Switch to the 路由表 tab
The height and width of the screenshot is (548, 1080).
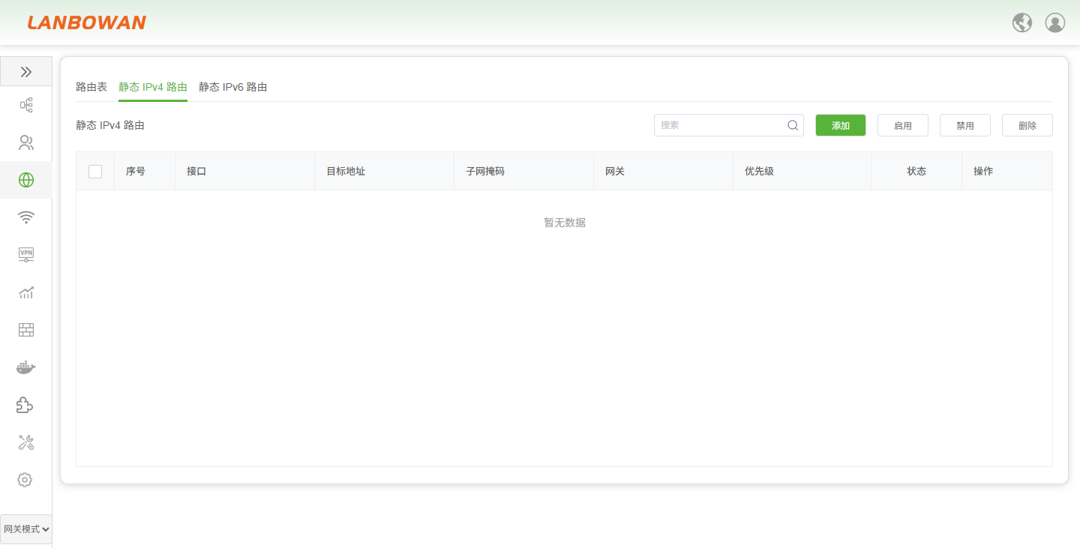click(91, 87)
